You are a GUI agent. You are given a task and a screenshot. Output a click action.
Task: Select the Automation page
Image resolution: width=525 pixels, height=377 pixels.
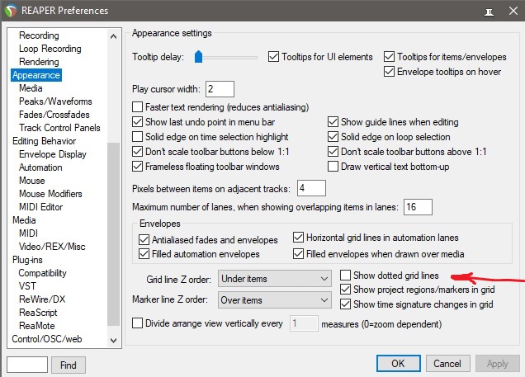[40, 167]
